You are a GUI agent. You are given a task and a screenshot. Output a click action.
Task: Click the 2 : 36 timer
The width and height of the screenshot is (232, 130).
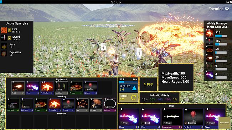[x=116, y=2]
